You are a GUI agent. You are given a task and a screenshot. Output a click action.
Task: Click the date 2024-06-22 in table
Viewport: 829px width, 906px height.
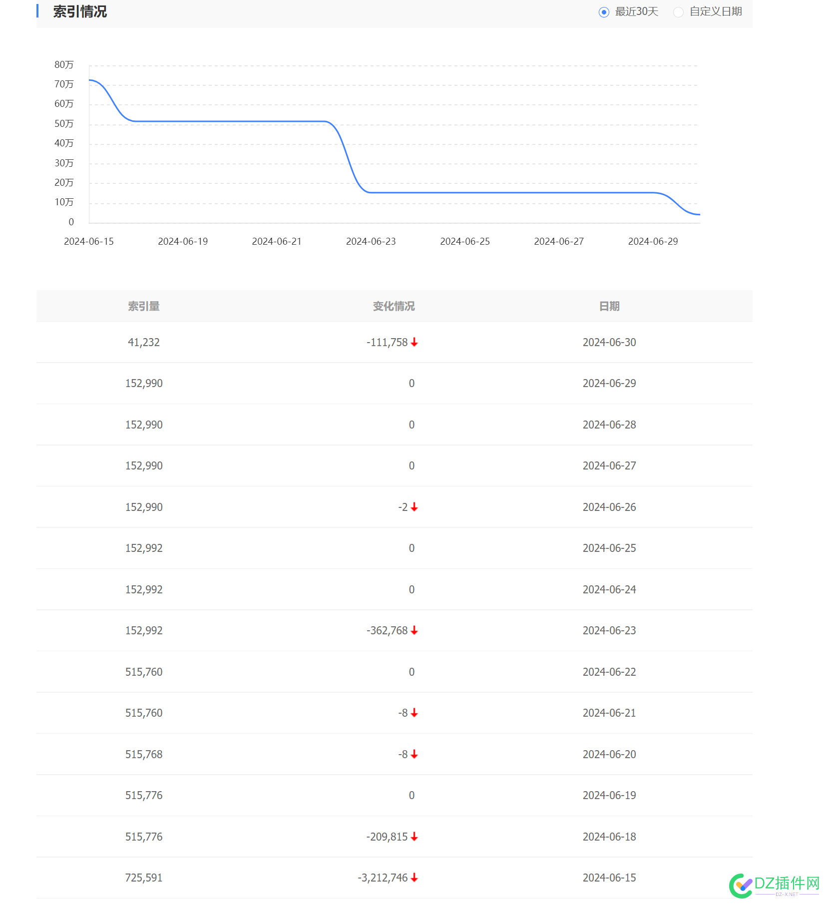pos(609,672)
